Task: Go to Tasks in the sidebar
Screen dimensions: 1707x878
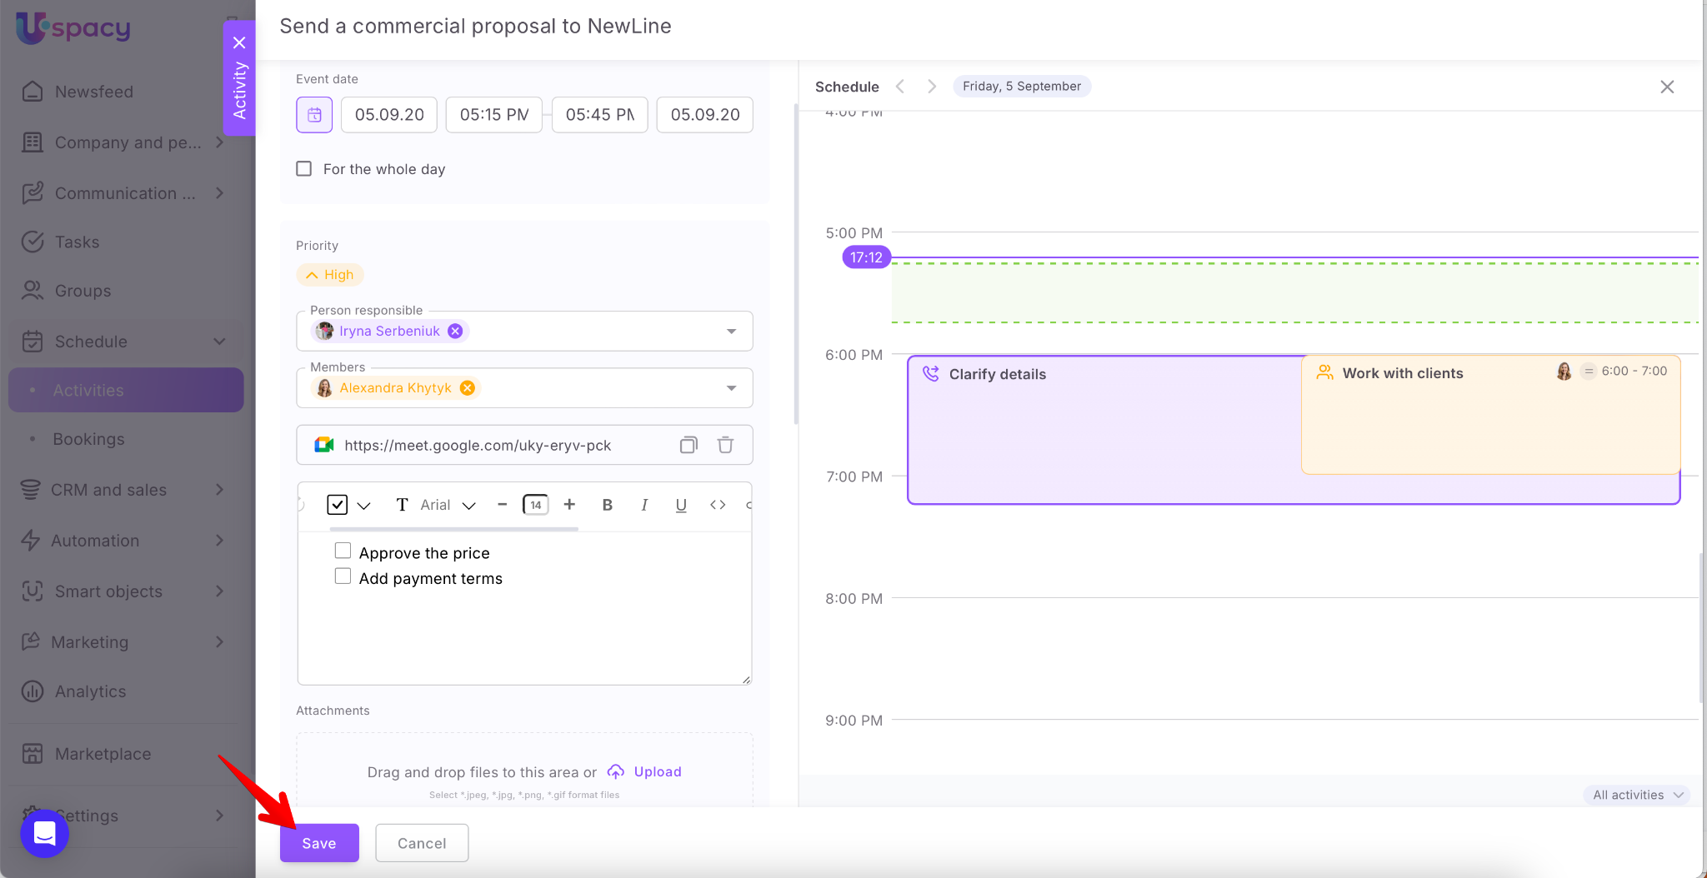Action: pyautogui.click(x=77, y=242)
